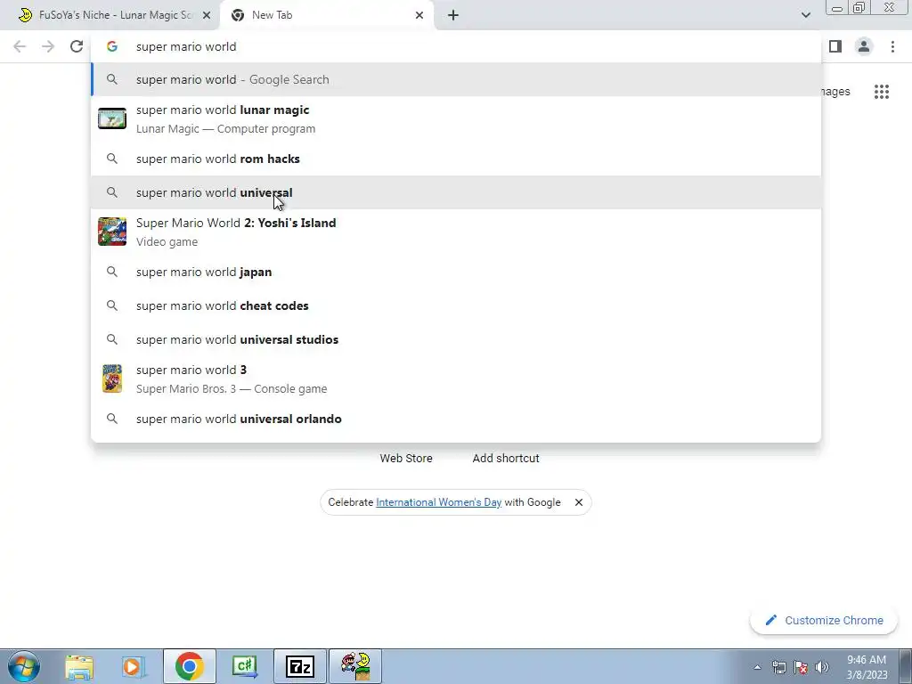Open File Explorer from the taskbar
Screen dimensions: 912x684
[x=79, y=666]
